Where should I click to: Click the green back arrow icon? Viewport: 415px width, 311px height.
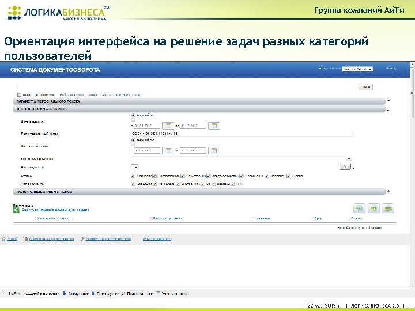16,210
